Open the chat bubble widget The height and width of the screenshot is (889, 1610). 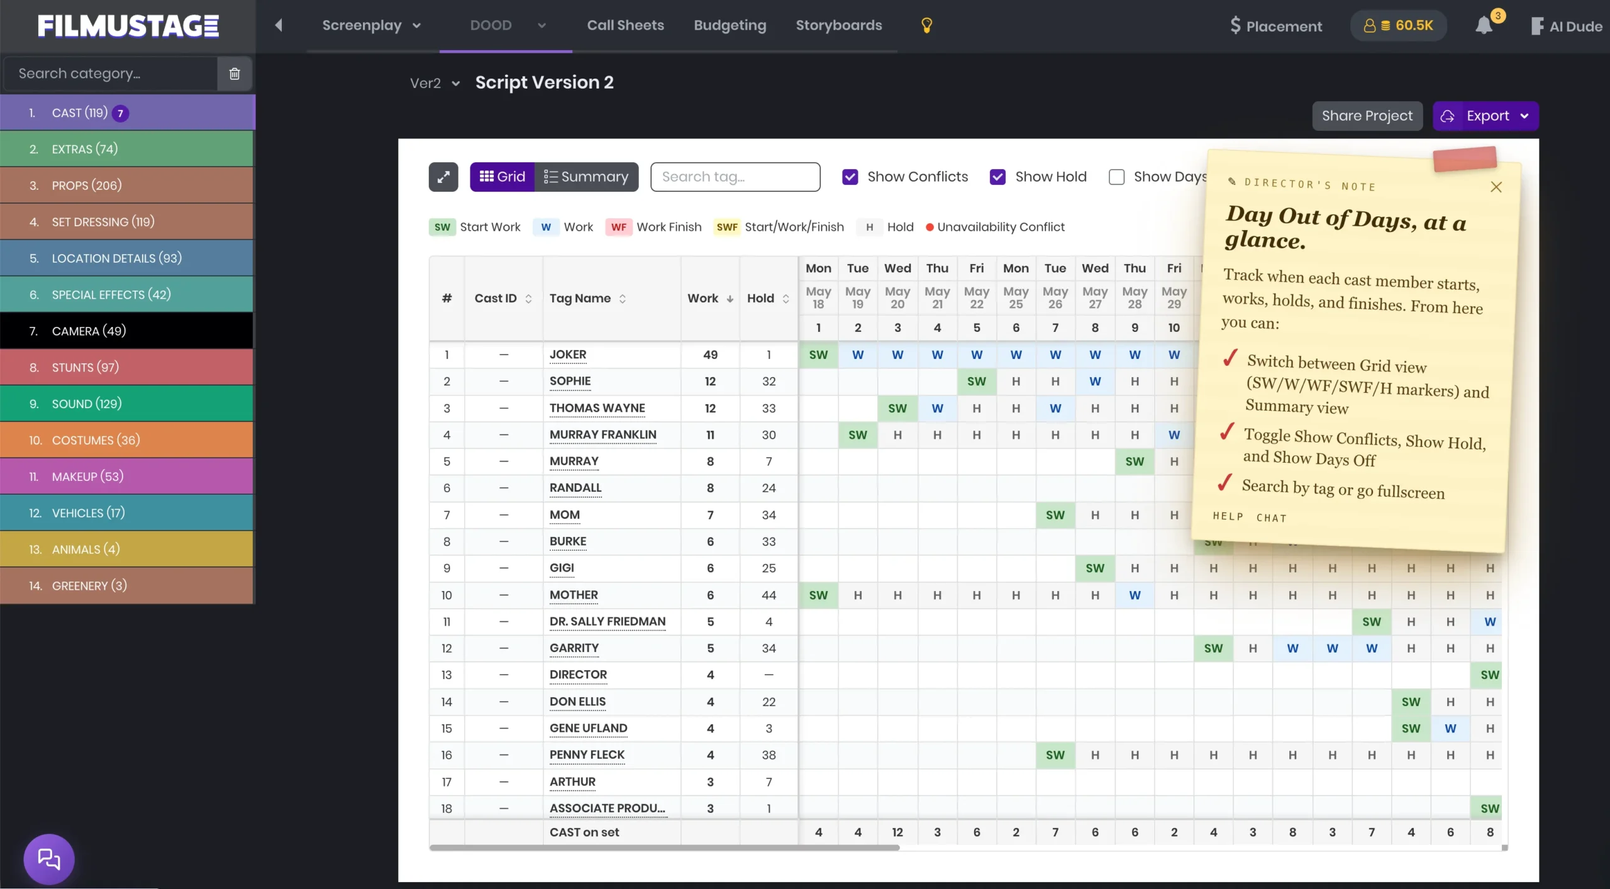tap(49, 859)
